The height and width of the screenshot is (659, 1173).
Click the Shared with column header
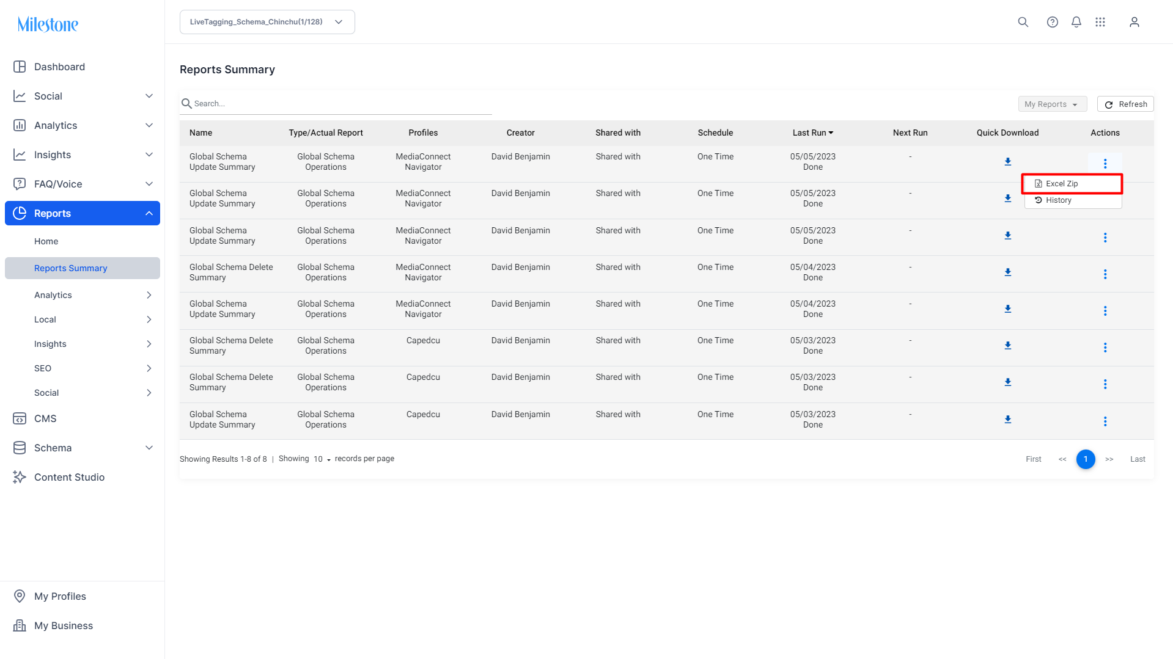(618, 133)
